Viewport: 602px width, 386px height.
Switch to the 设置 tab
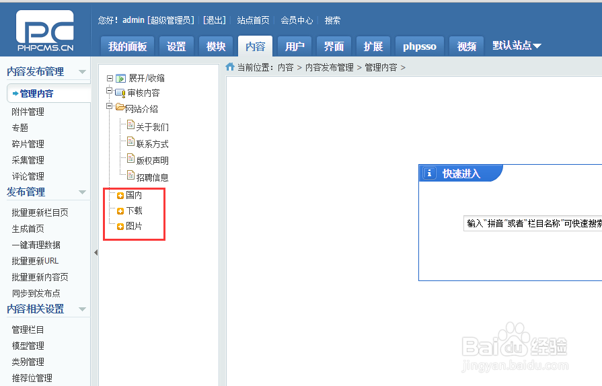[x=176, y=46]
